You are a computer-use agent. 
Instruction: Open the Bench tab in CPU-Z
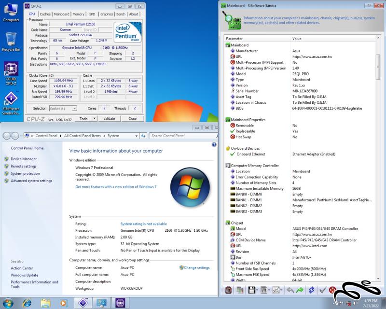pyautogui.click(x=121, y=14)
